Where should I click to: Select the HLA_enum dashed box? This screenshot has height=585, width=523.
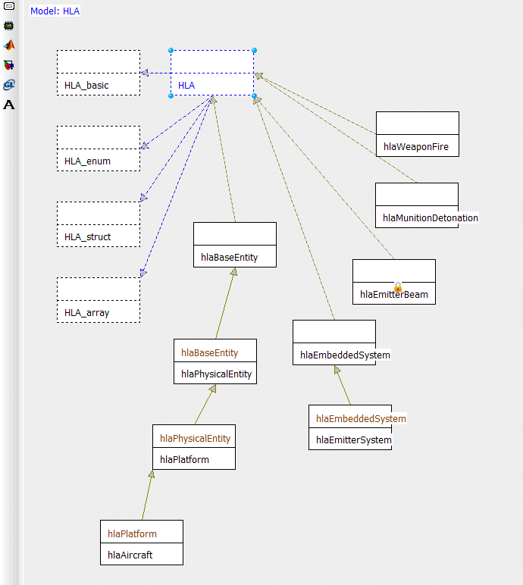[x=98, y=149]
